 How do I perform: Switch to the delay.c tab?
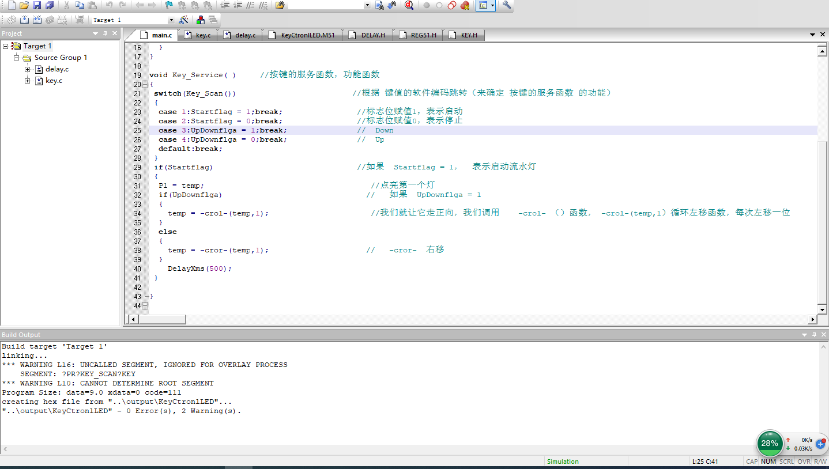click(x=240, y=35)
